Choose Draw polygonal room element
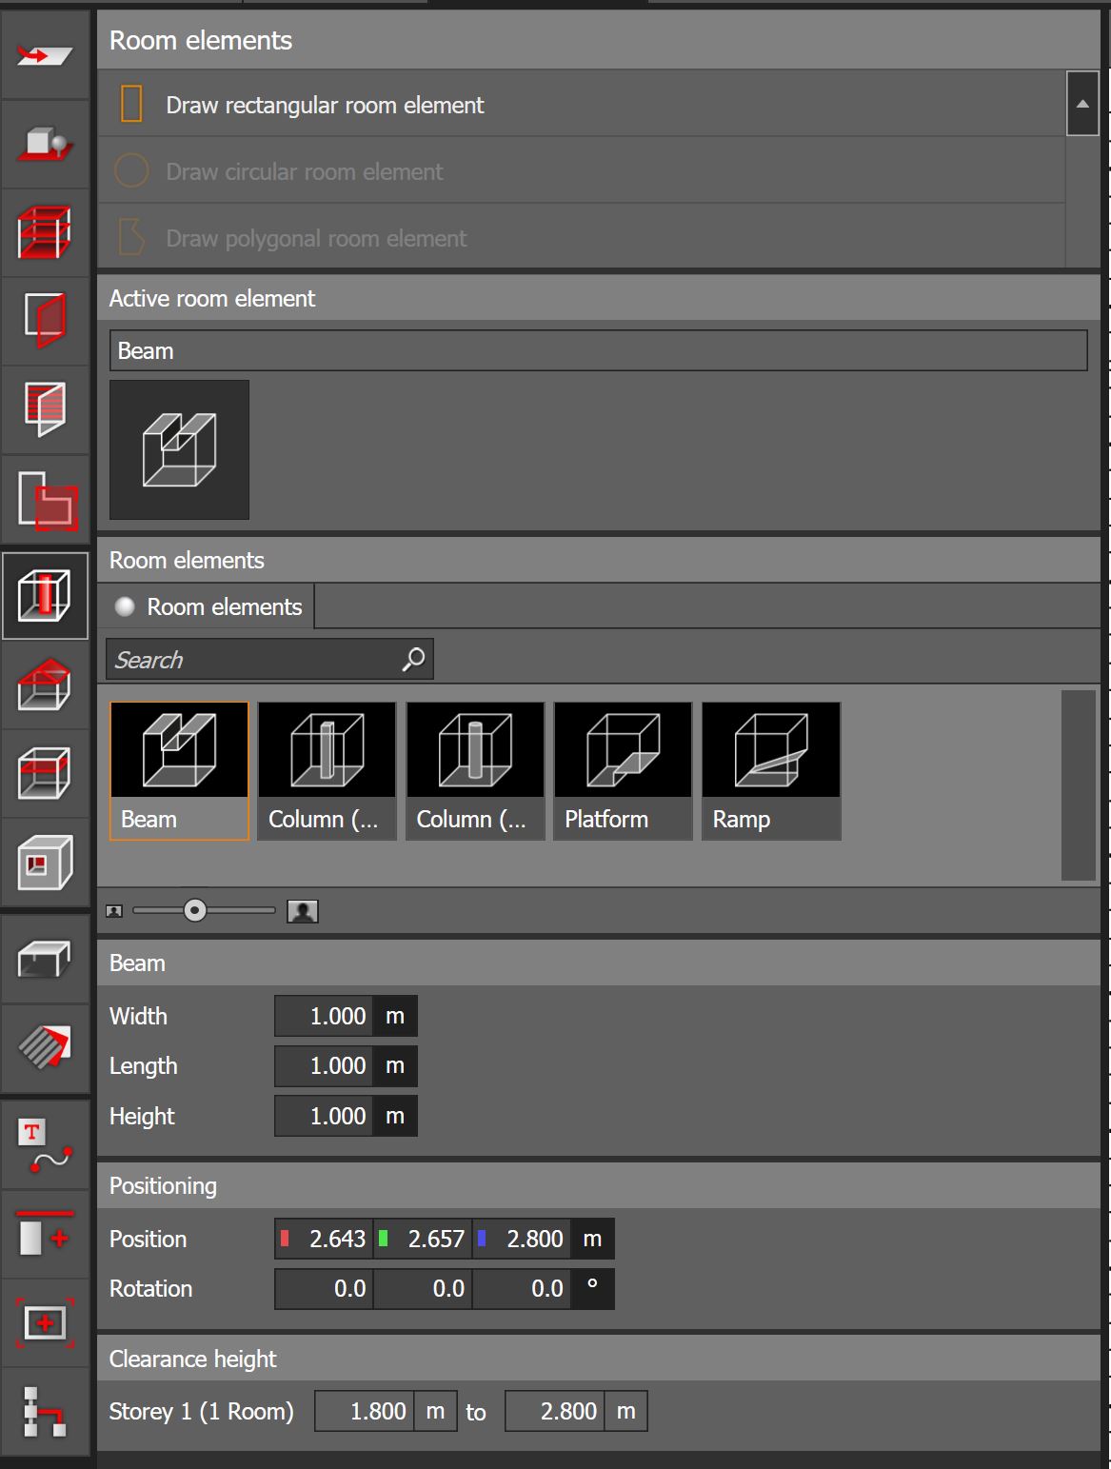The height and width of the screenshot is (1469, 1111). 582,237
